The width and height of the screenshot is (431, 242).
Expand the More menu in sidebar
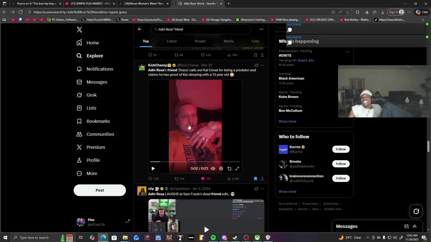coord(87,173)
